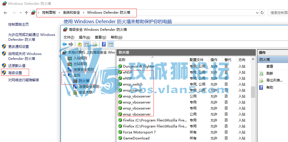Click the export list toolbar icon

[95, 44]
